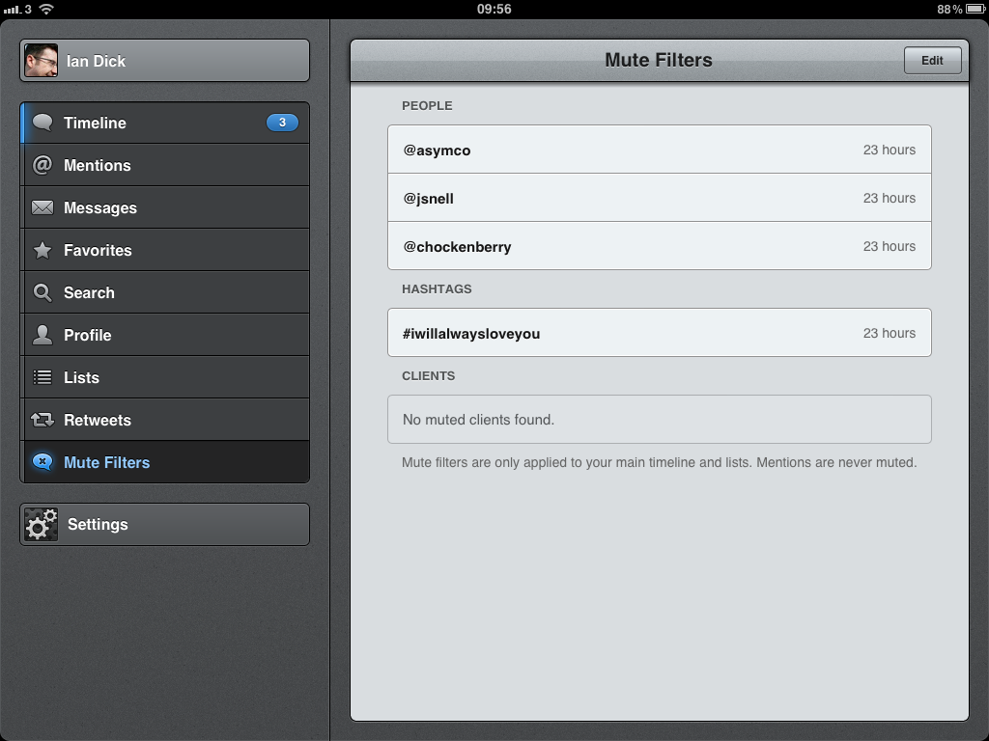Viewport: 989px width, 741px height.
Task: Open the Messages envelope icon
Action: [42, 207]
